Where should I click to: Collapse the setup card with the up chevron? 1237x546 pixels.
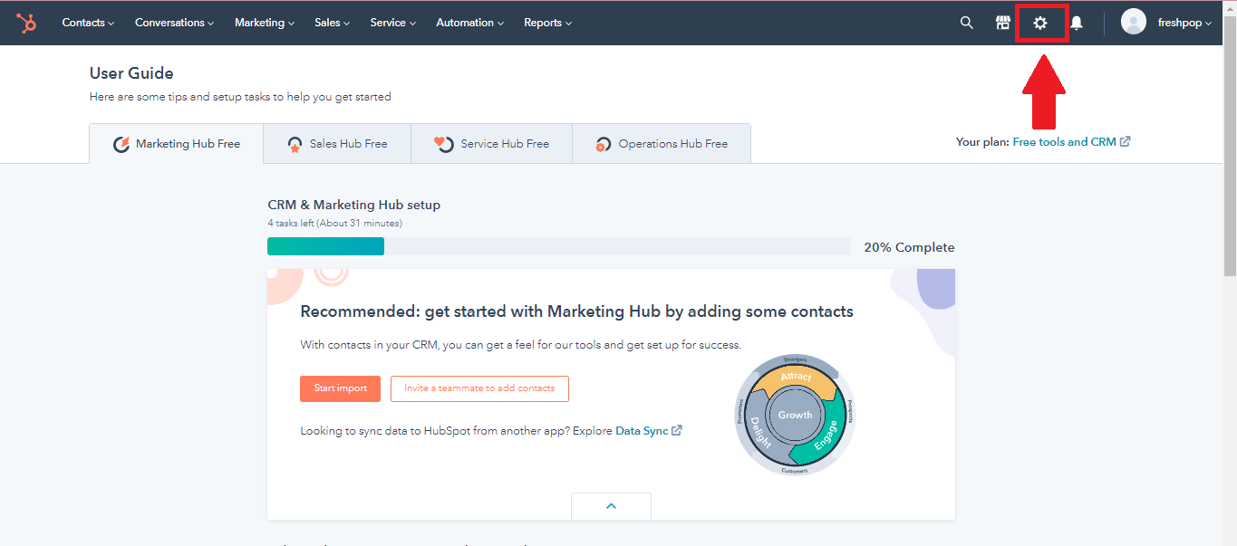tap(611, 506)
